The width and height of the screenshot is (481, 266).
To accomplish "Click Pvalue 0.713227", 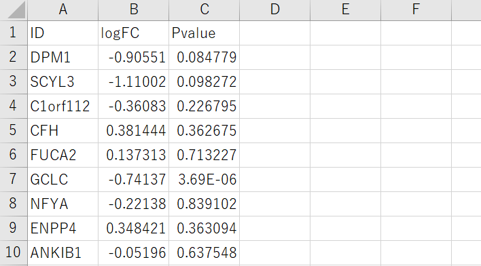I will click(x=204, y=155).
